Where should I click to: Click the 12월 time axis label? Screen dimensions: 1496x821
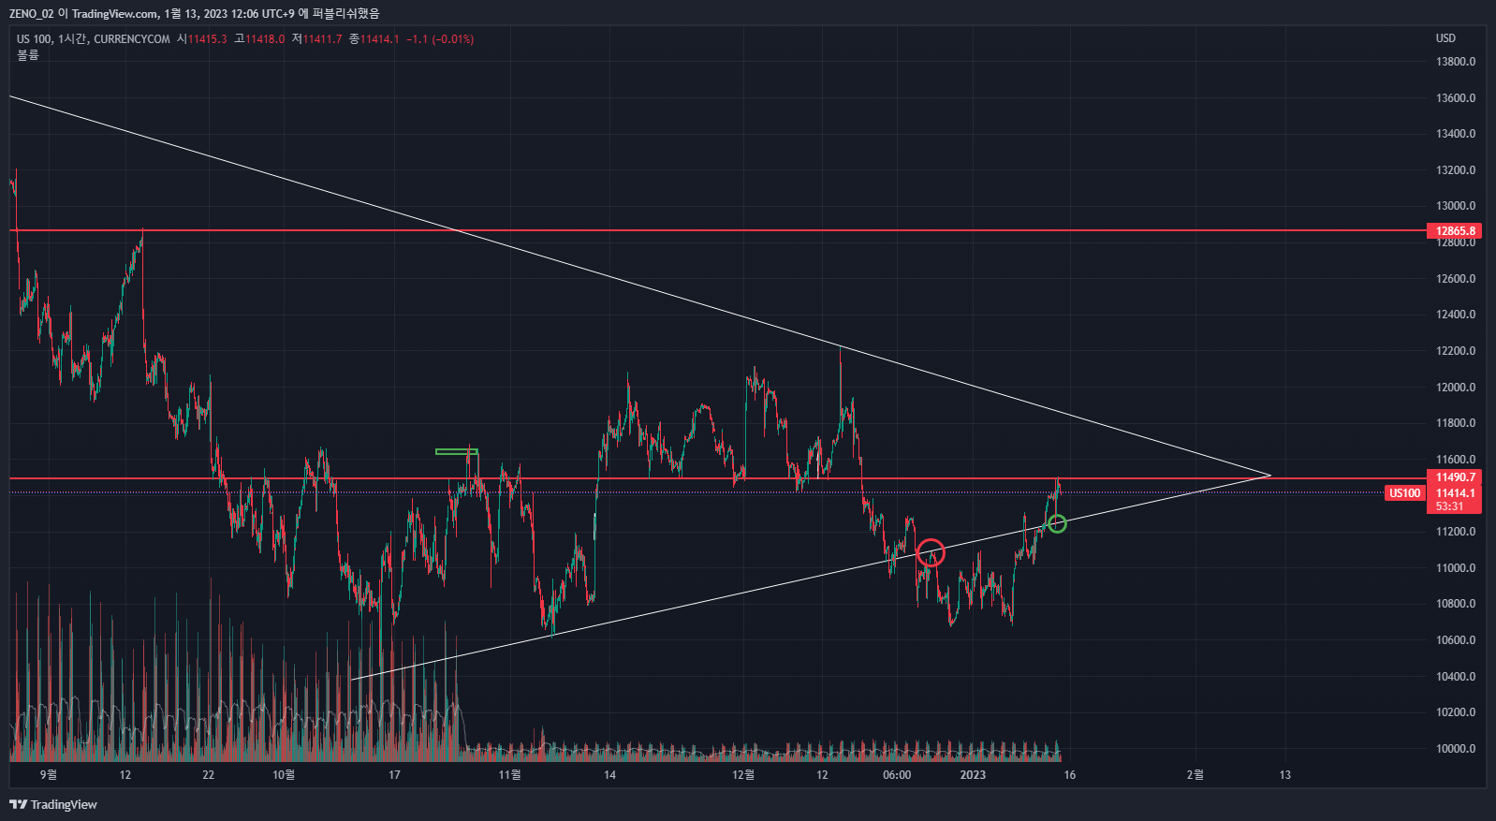[x=743, y=774]
